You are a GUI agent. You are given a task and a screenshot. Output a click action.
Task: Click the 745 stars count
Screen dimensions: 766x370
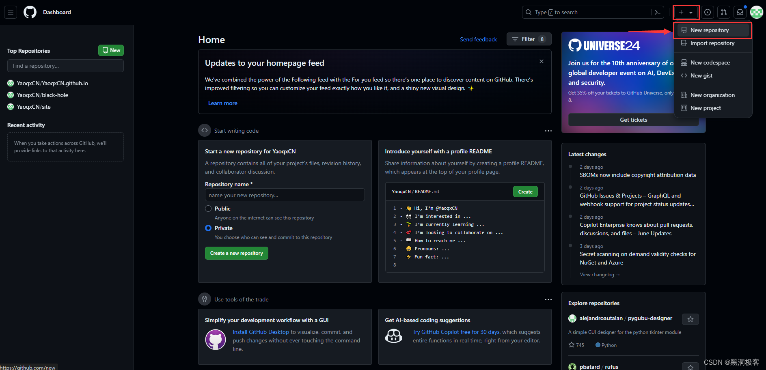(x=576, y=345)
